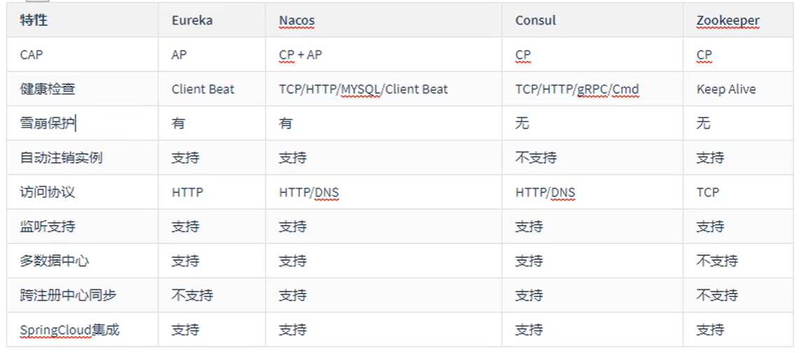Click Nacos's 支持 in 多数据中心 row
This screenshot has width=801, height=353.
coord(293,261)
